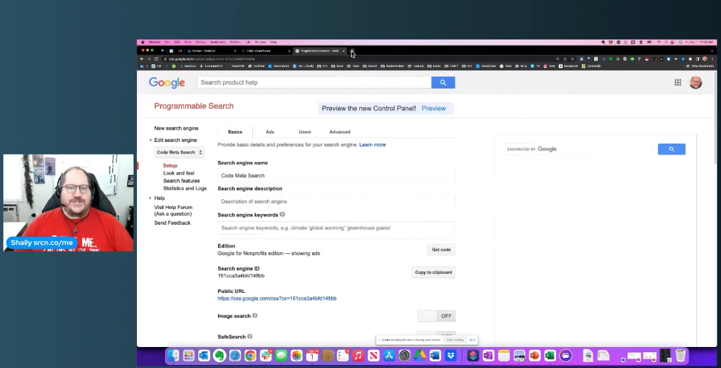Switch to the Advanced tab
Viewport: 721px width, 368px height.
pyautogui.click(x=340, y=132)
